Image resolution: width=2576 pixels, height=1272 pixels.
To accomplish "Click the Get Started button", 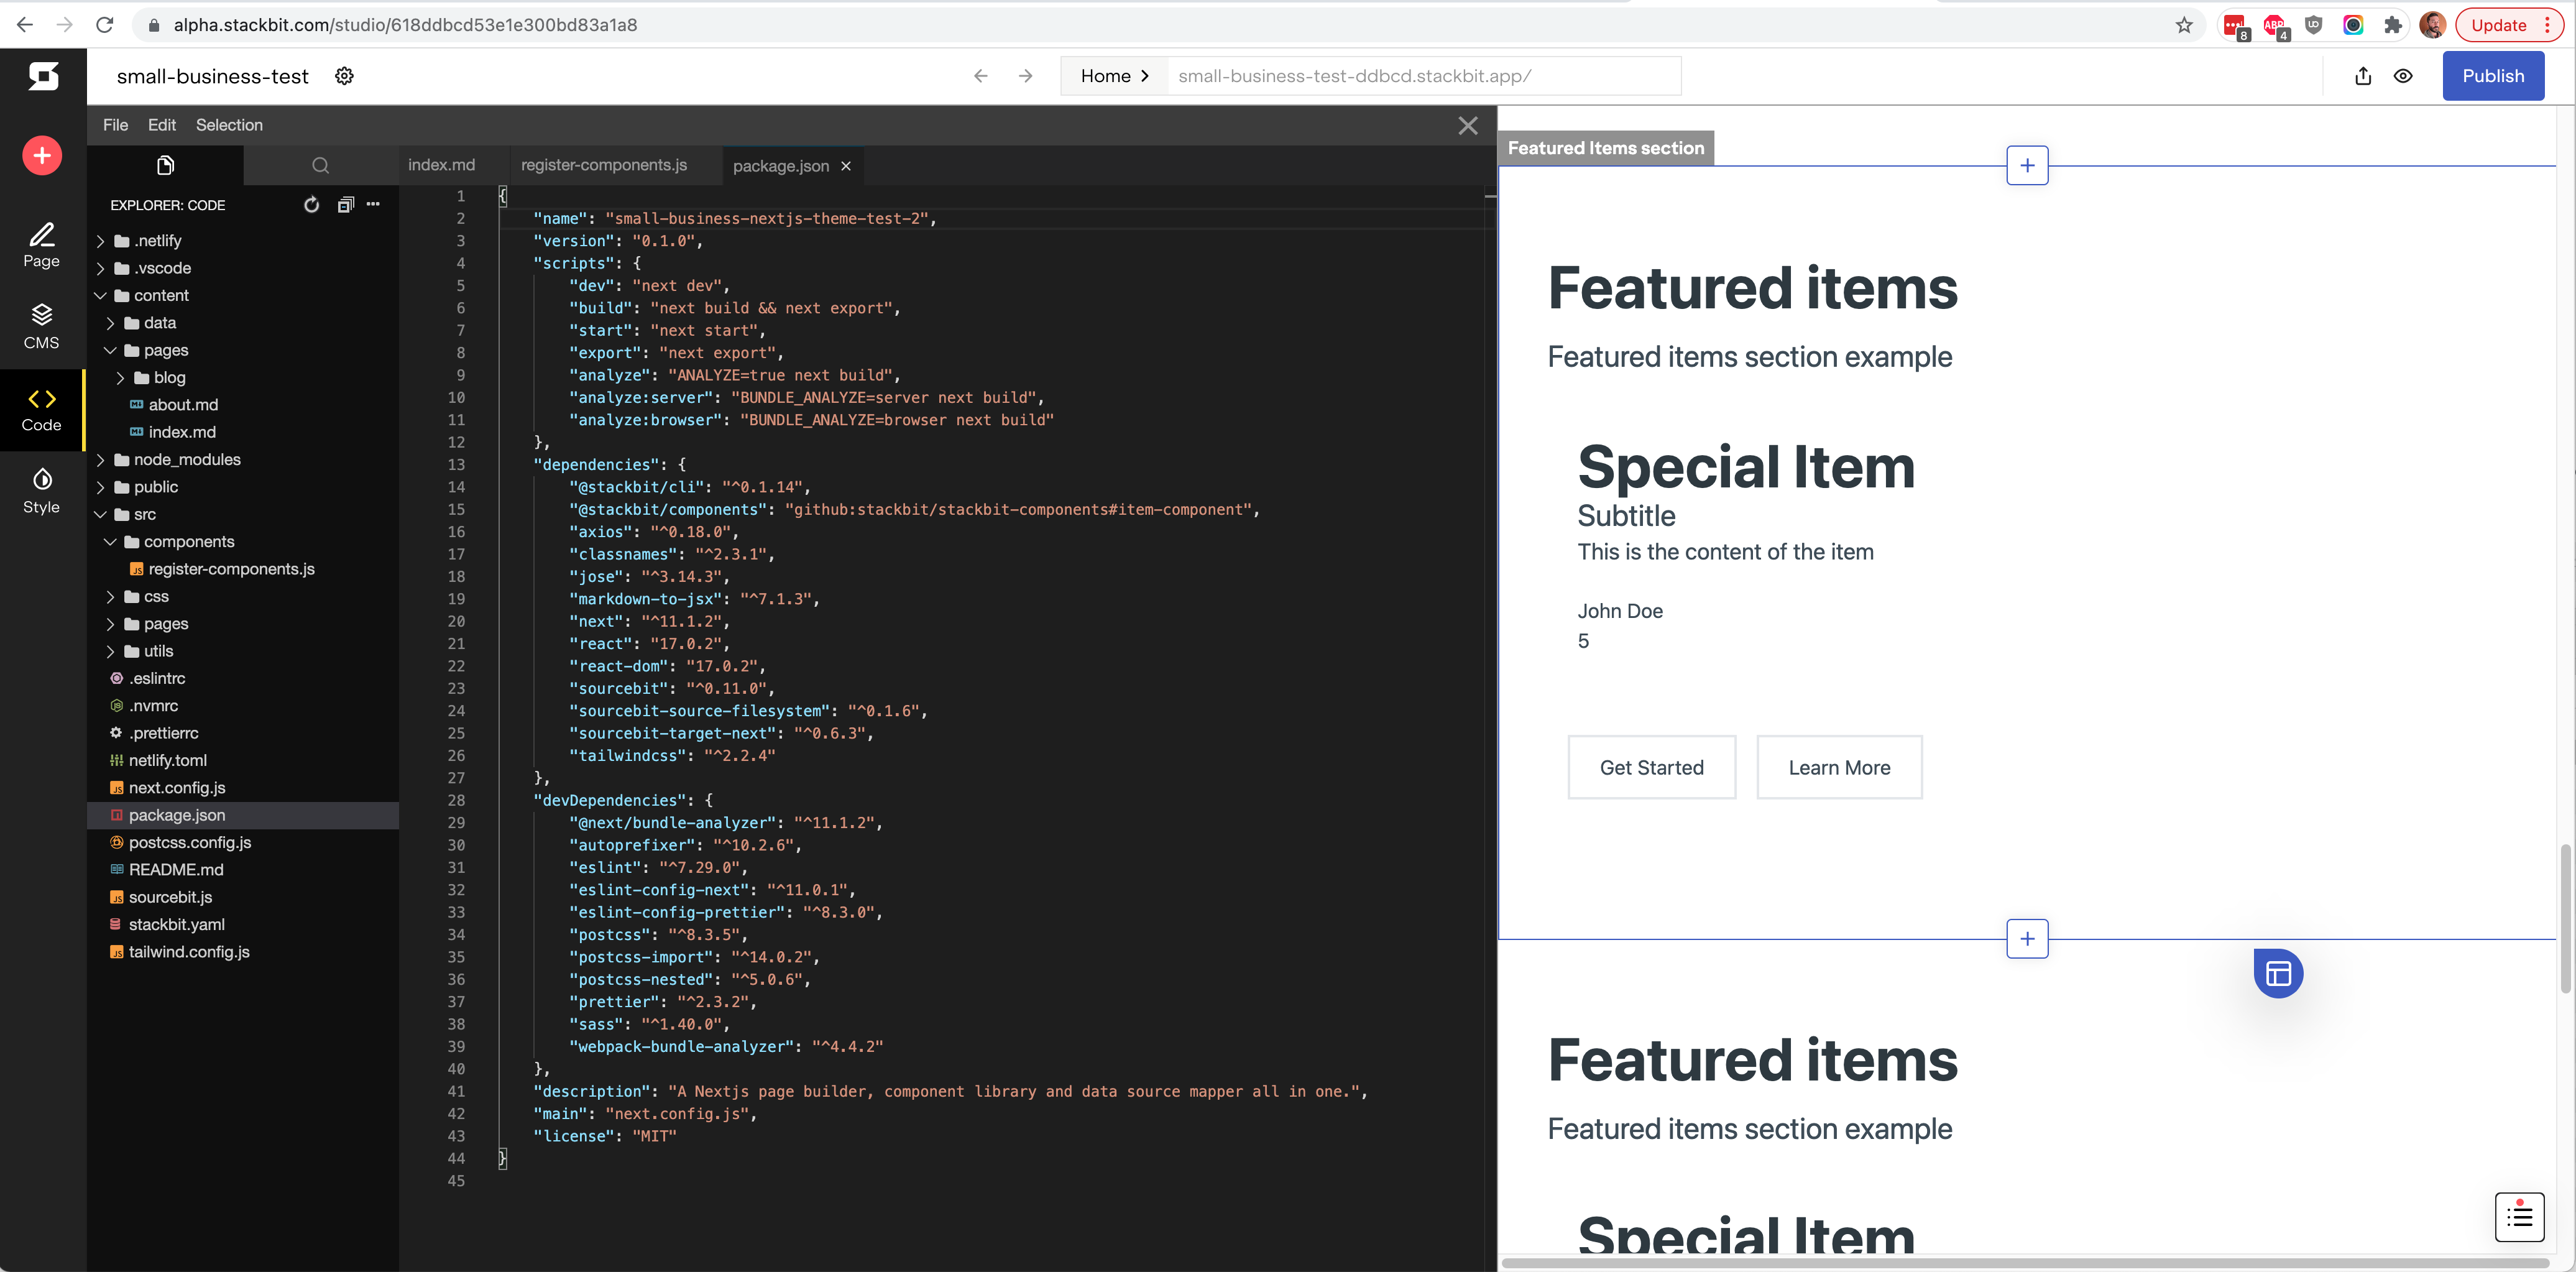I will (1651, 767).
